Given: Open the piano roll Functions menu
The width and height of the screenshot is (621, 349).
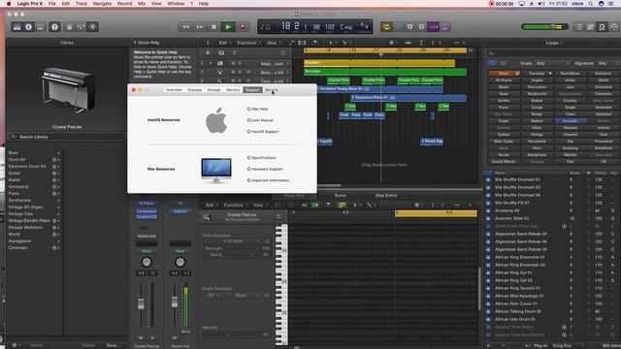Looking at the screenshot, I should point(235,205).
